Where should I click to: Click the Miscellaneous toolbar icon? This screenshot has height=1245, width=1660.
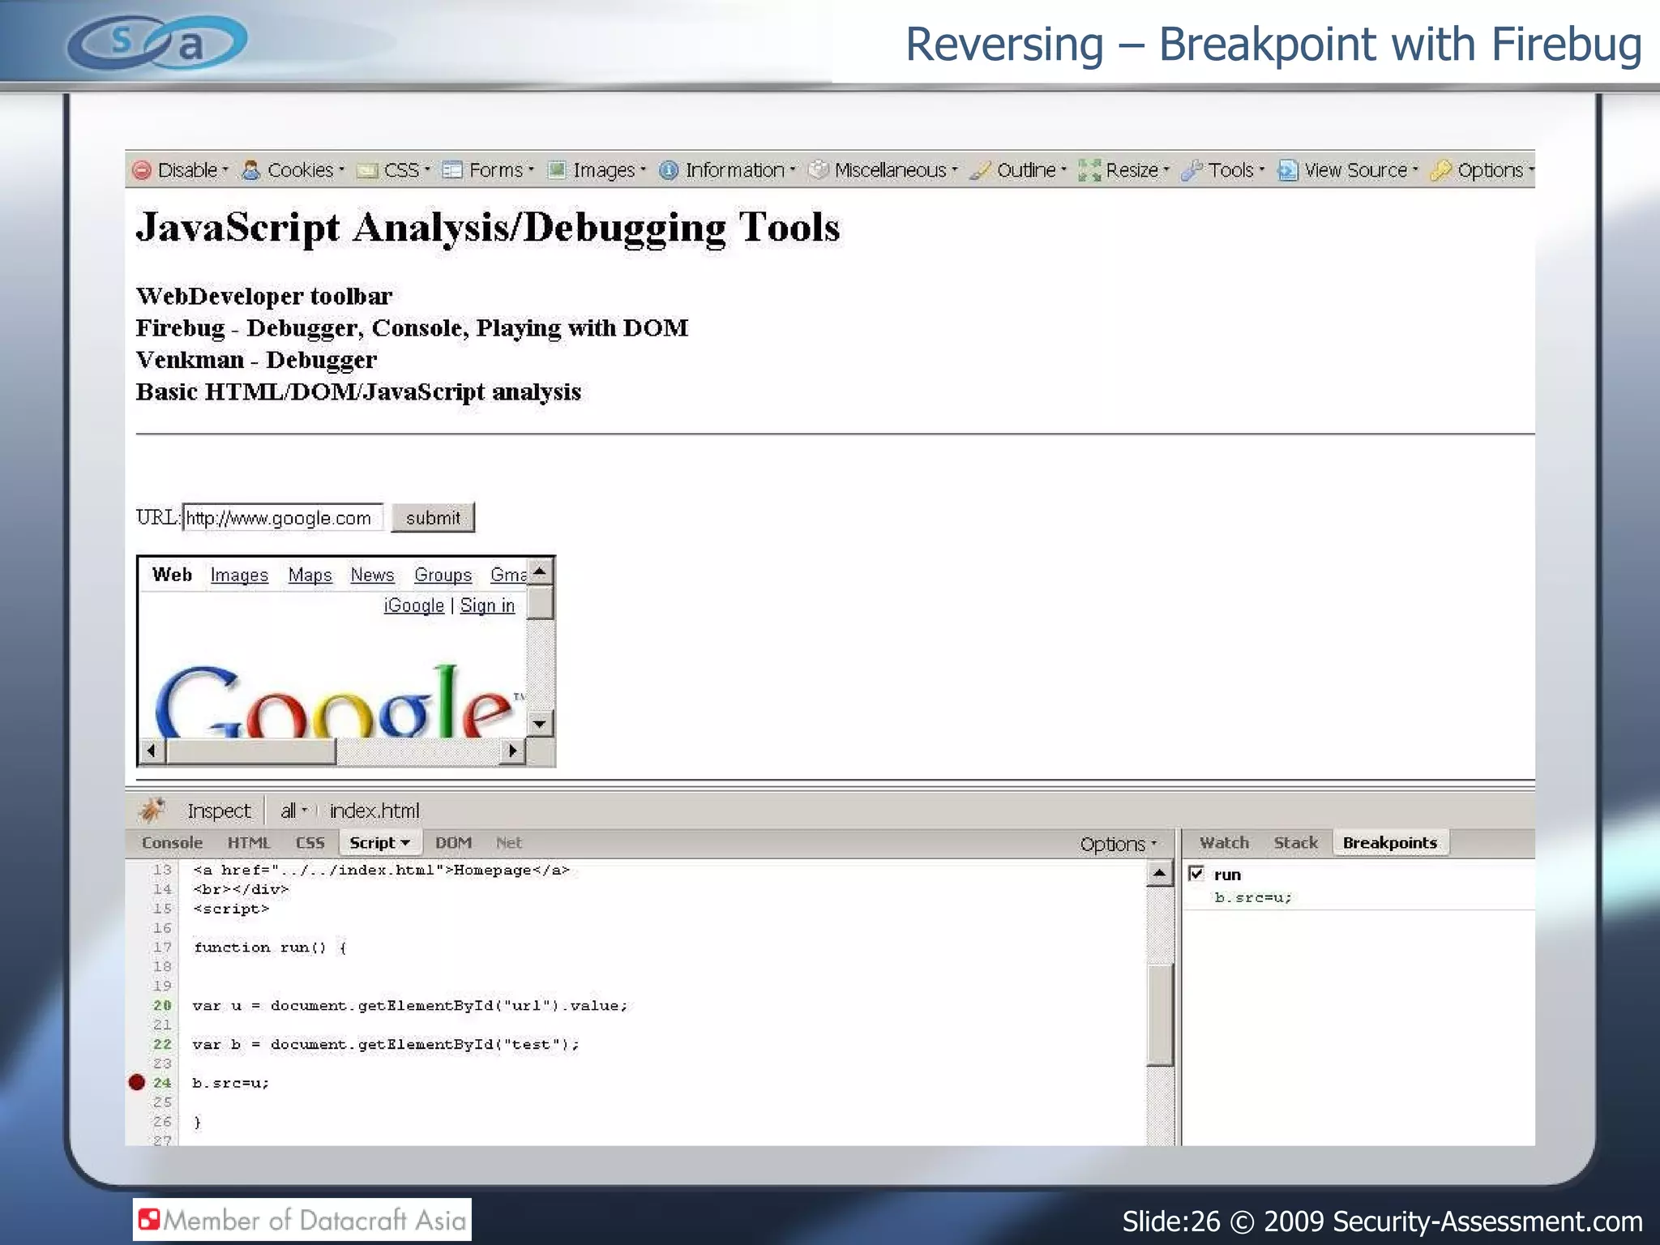tap(819, 169)
